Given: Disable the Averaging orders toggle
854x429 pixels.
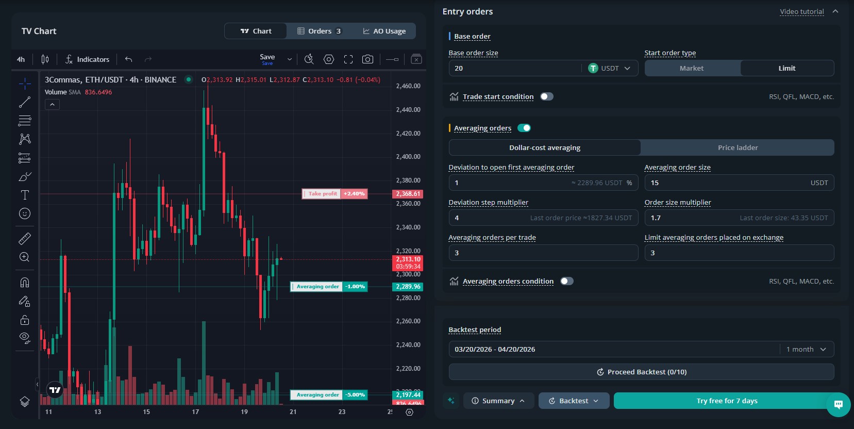Looking at the screenshot, I should 524,128.
